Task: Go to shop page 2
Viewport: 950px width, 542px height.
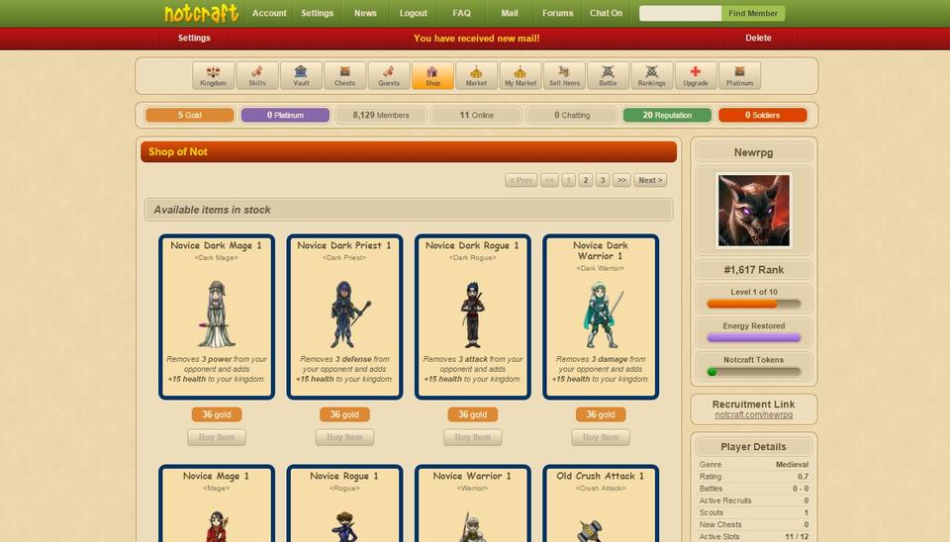Action: pyautogui.click(x=586, y=180)
